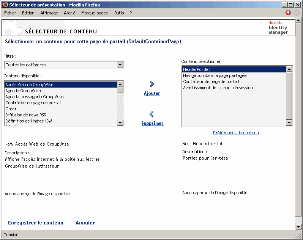Click the Firefox logo in title bar
303x240 pixels.
pos(5,5)
